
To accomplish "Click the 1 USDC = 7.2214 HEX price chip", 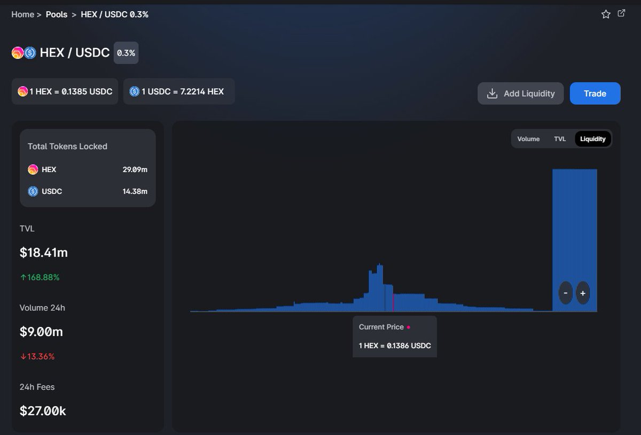I will [x=179, y=91].
